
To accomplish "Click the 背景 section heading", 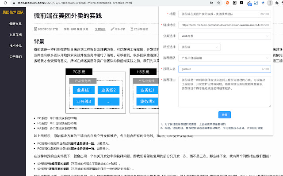I will click(x=39, y=41).
